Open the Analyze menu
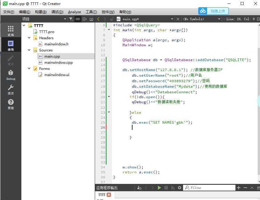 tap(75, 12)
